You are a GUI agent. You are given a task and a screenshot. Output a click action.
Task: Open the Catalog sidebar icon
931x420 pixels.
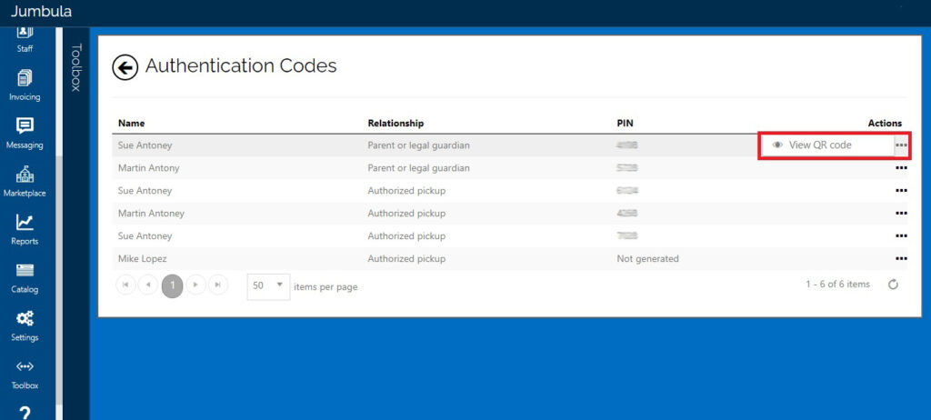(25, 278)
